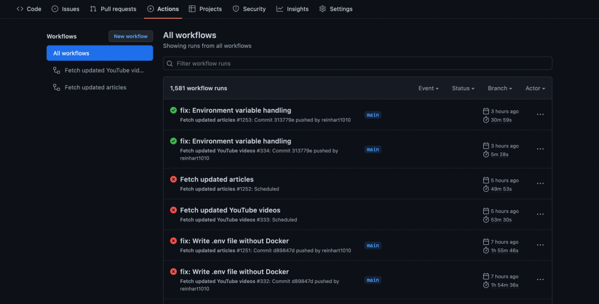This screenshot has height=304, width=599.
Task: Click the red failure icon beside Fetch updated YouTube videos run
Action: [x=173, y=210]
